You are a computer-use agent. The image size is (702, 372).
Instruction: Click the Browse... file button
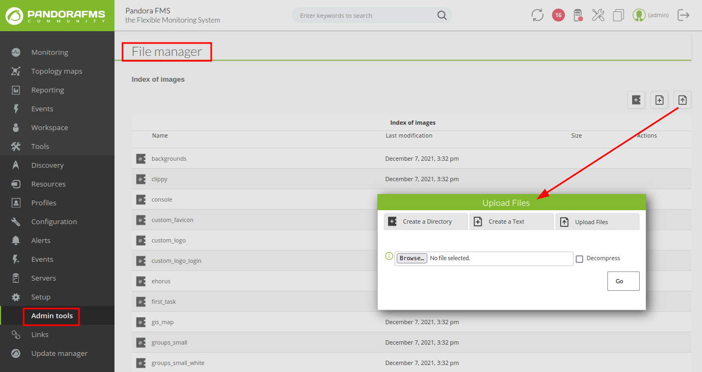coord(412,259)
